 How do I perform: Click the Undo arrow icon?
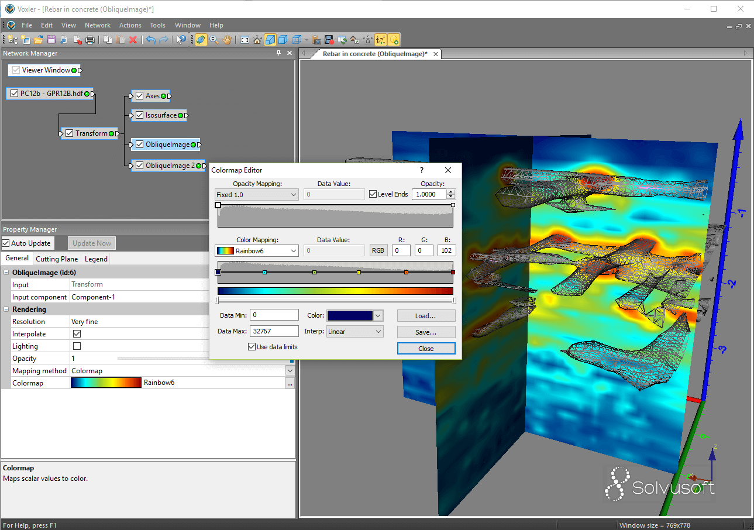(150, 40)
